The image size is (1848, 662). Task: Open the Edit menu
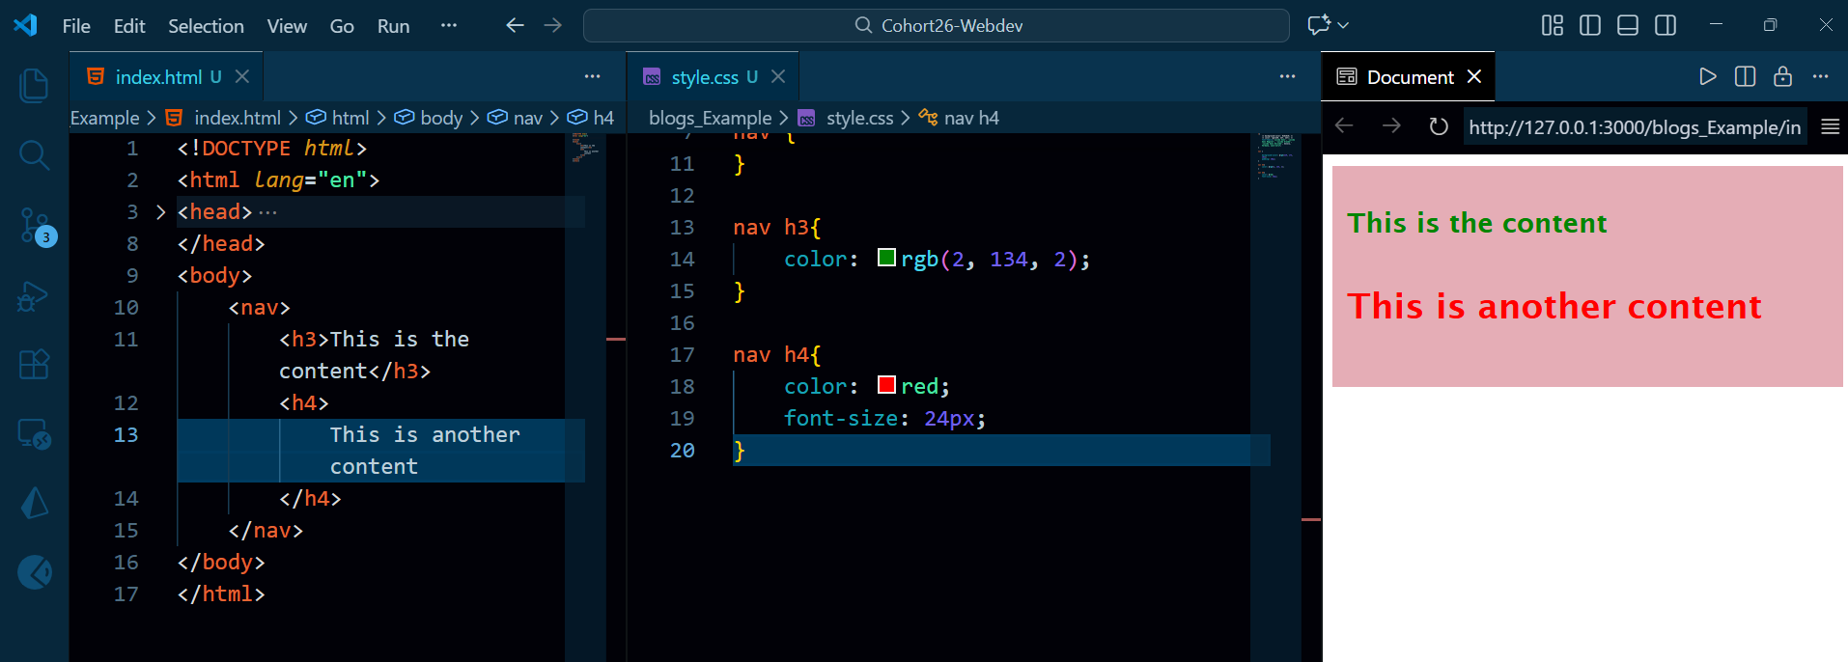pyautogui.click(x=129, y=26)
